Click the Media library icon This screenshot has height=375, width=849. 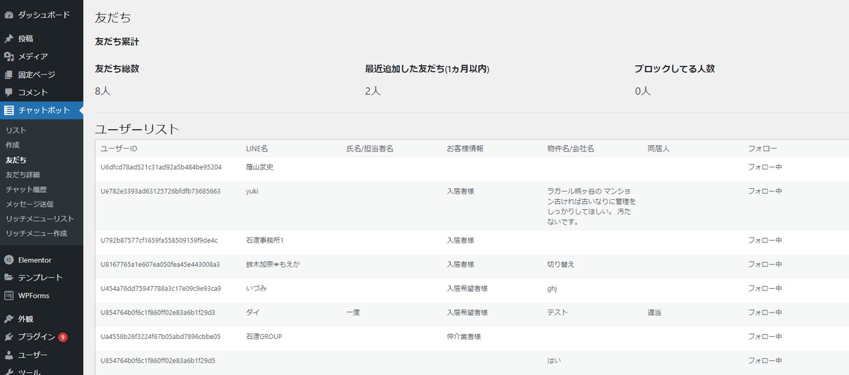click(9, 56)
